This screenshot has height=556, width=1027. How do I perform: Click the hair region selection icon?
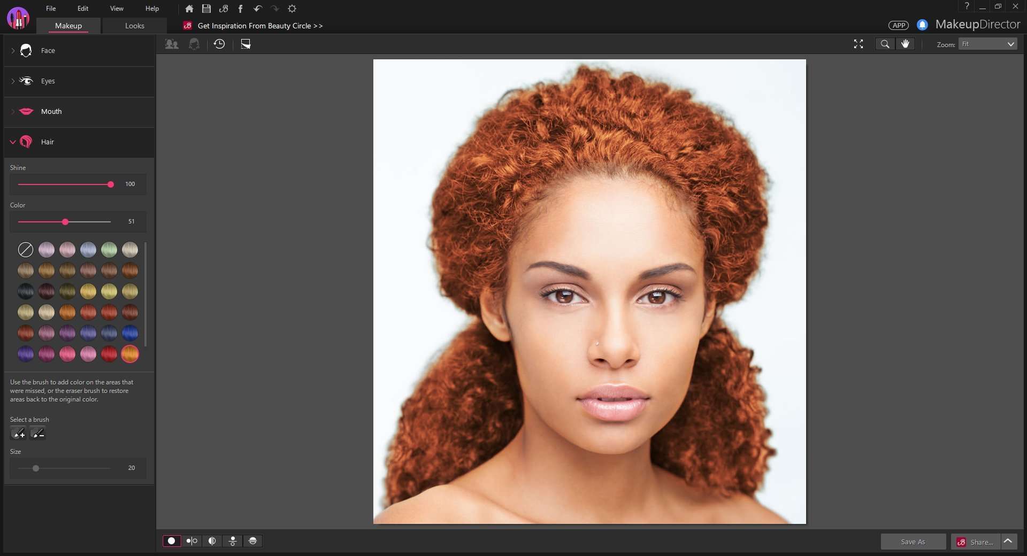click(194, 44)
